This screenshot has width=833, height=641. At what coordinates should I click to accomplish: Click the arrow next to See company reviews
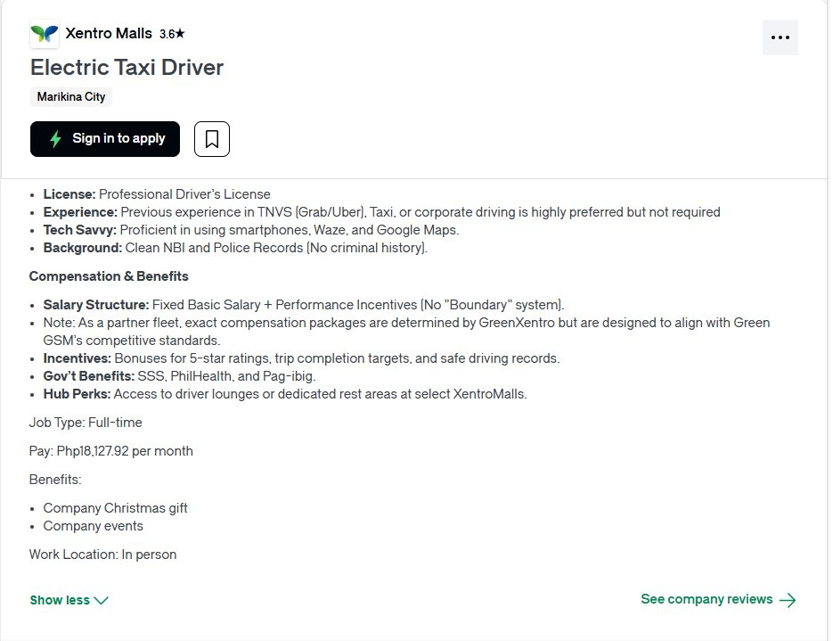(x=788, y=600)
